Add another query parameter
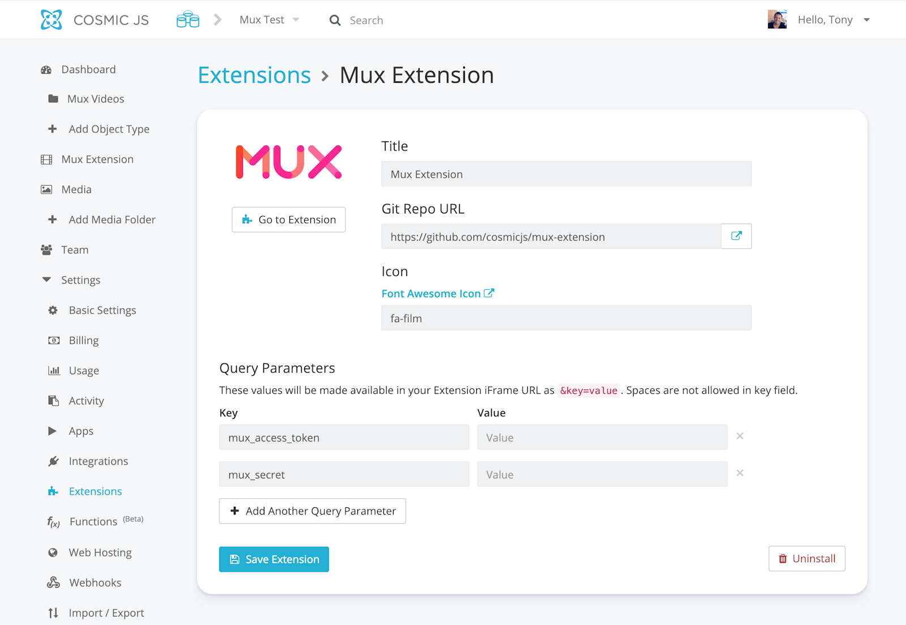 313,511
